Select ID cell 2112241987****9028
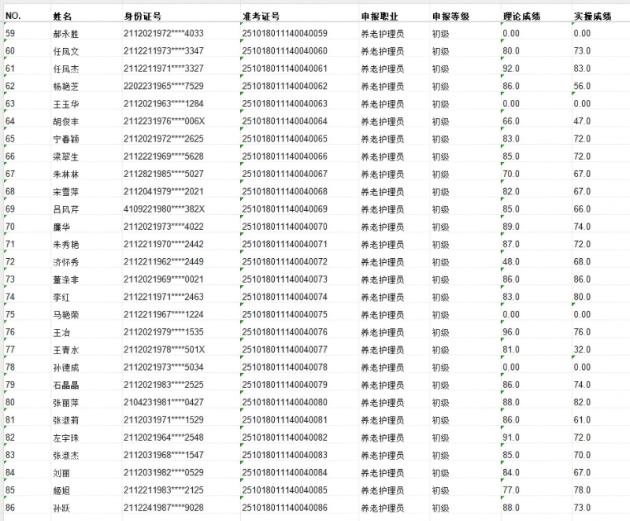This screenshot has height=521, width=630. [x=164, y=508]
